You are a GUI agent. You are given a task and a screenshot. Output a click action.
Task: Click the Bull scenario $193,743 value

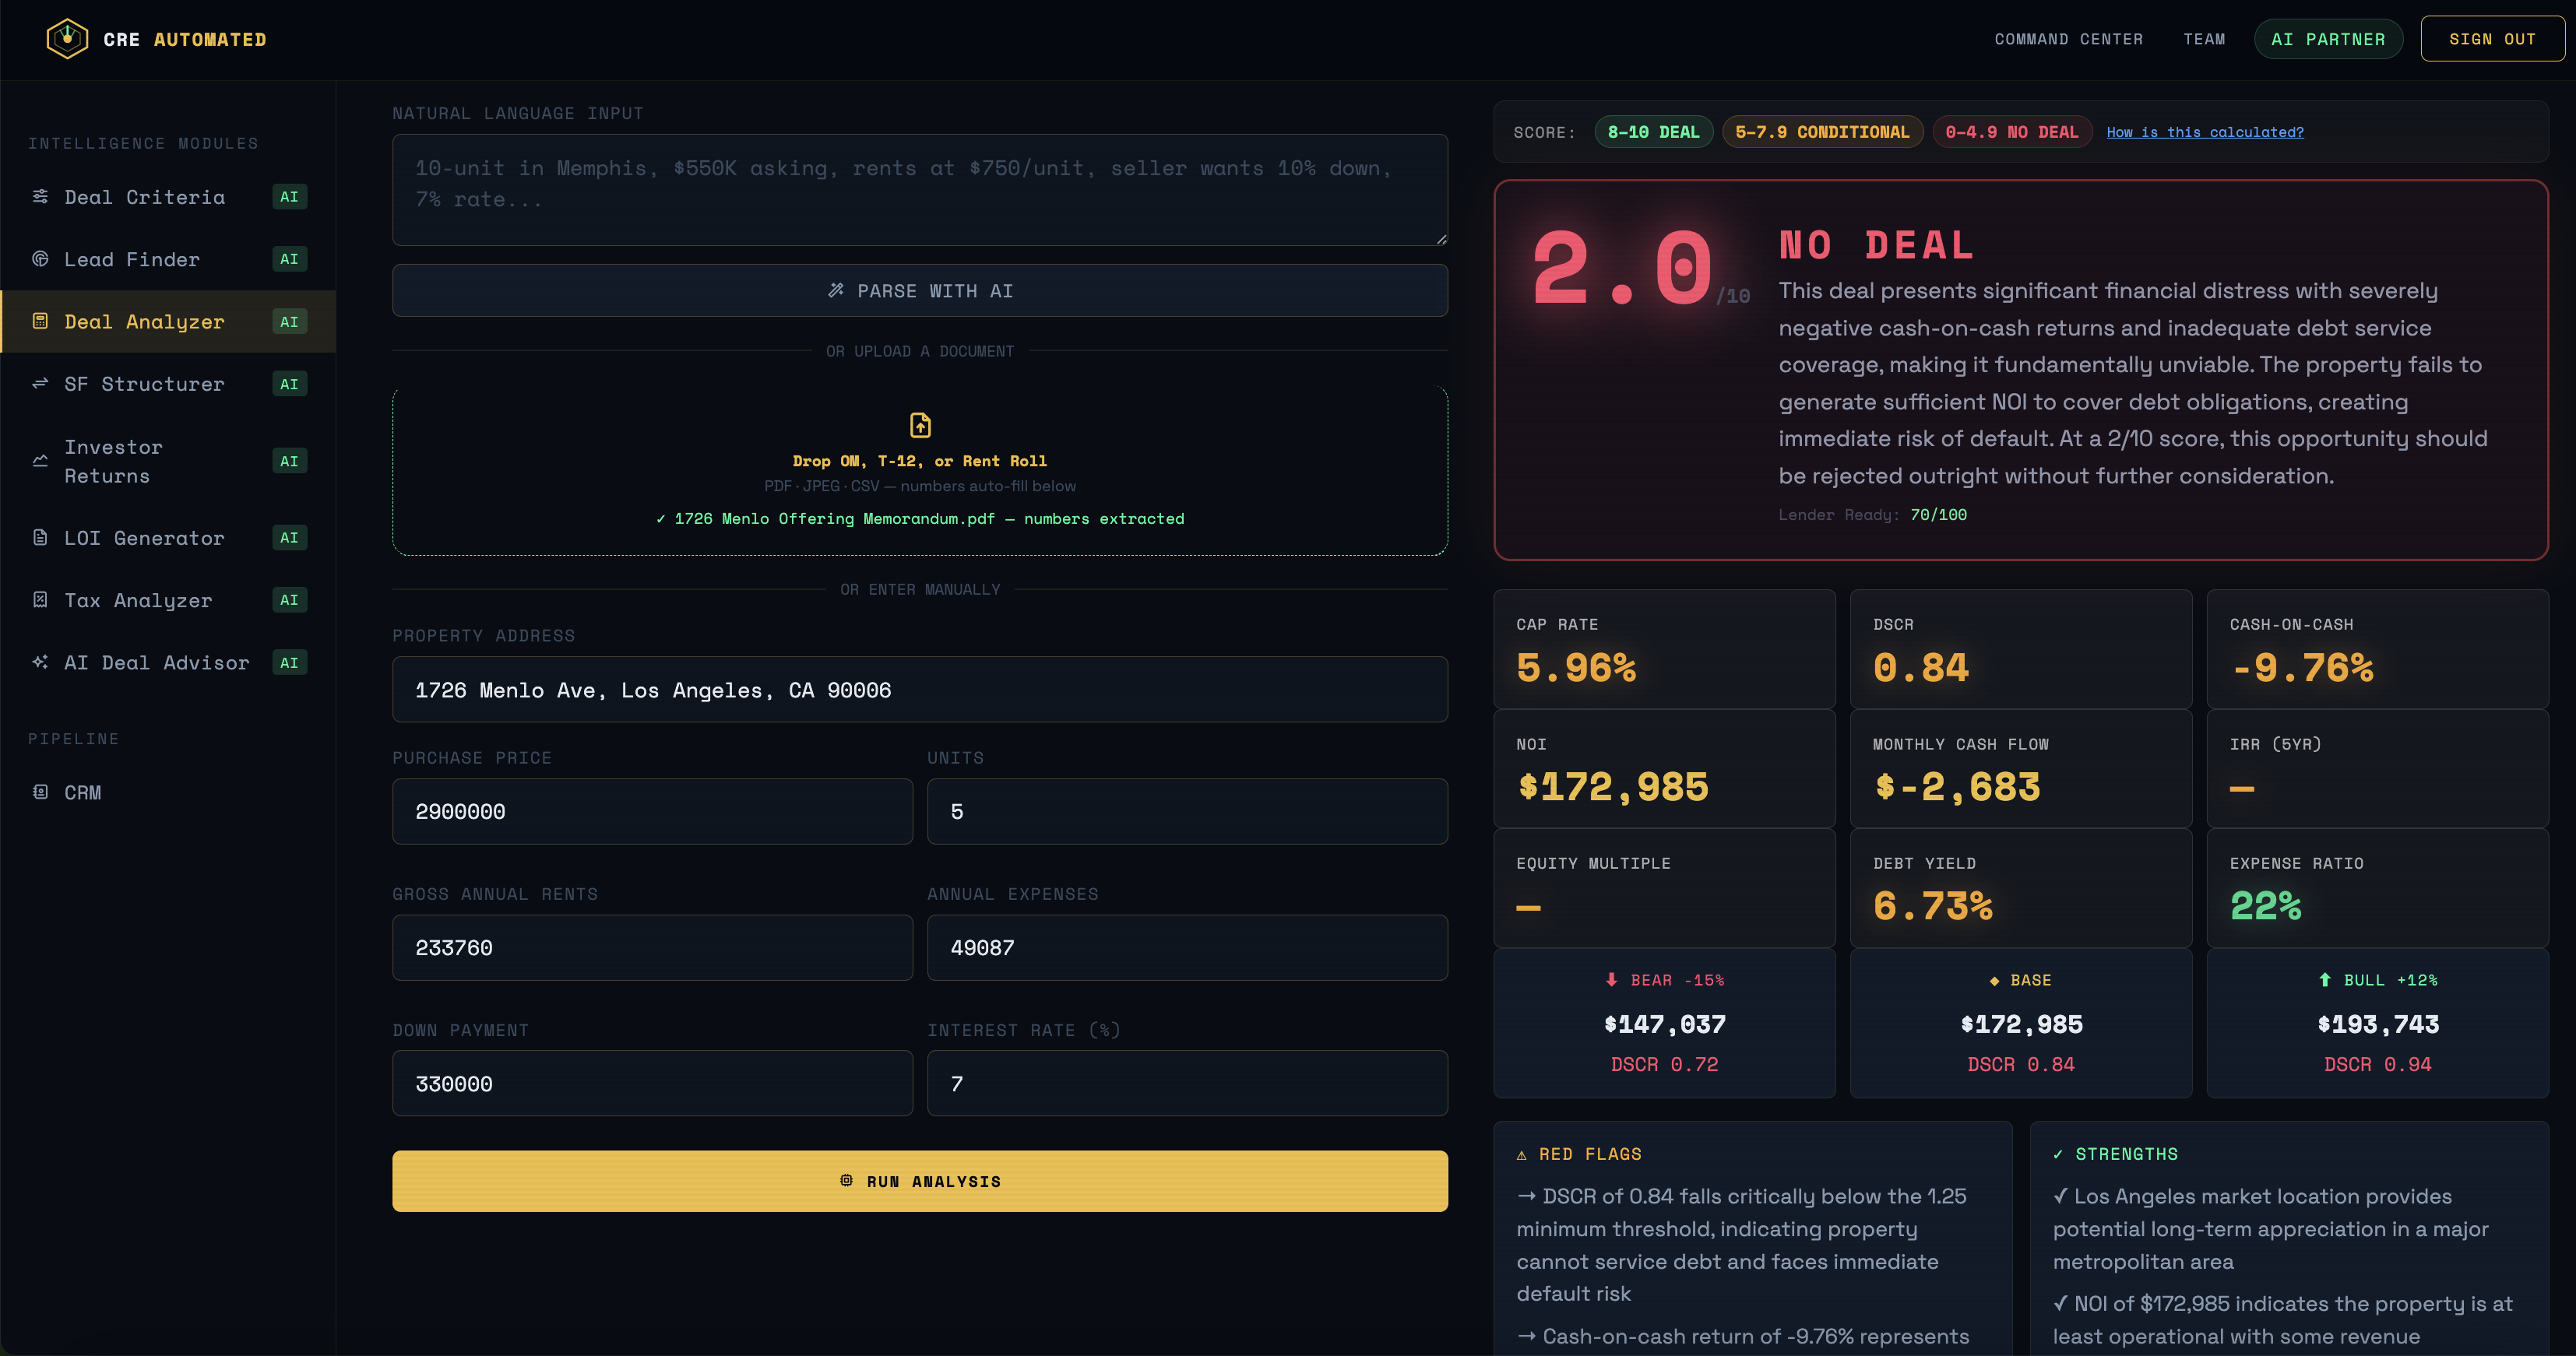point(2378,1024)
